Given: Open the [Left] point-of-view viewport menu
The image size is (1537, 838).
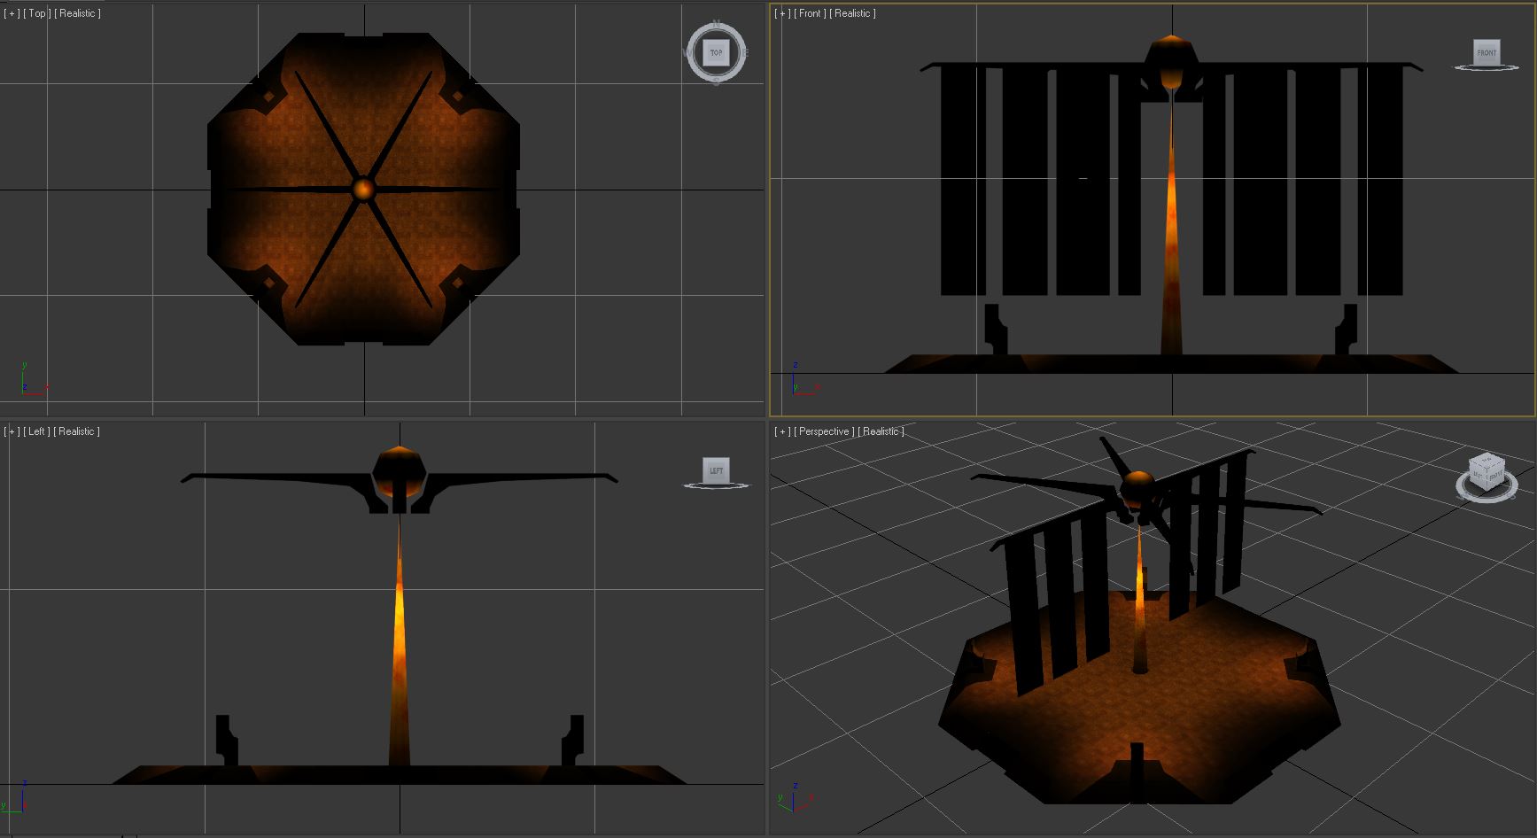Looking at the screenshot, I should [x=36, y=431].
